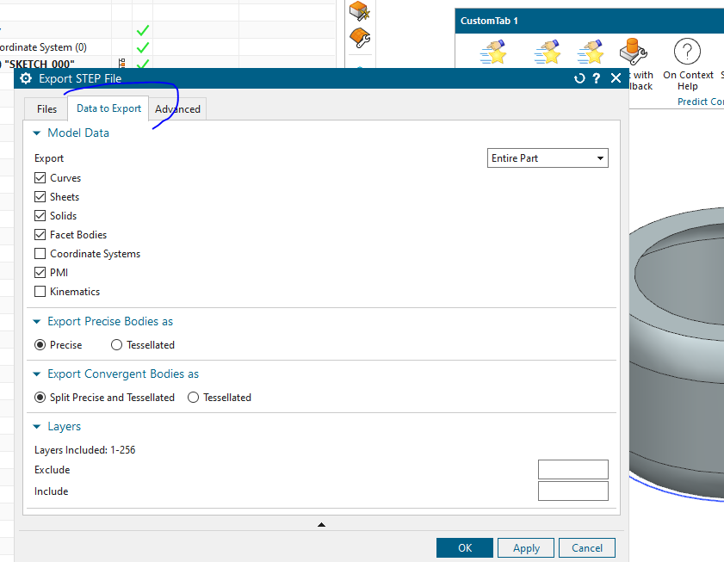Collapse the Layers section
This screenshot has width=724, height=562.
click(35, 426)
